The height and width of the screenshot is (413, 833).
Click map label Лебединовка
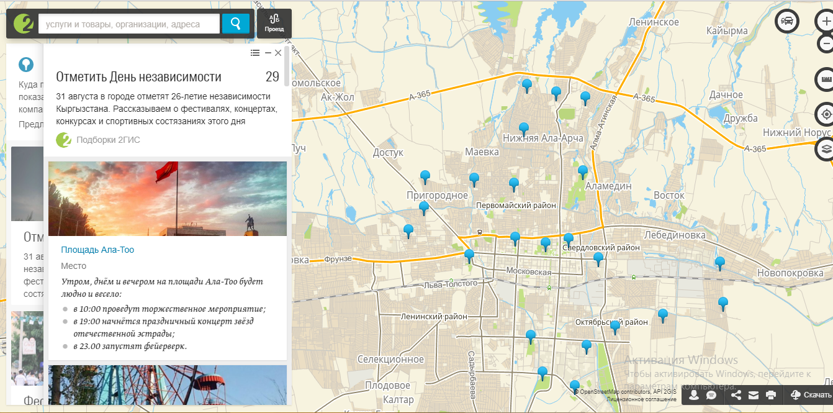click(675, 235)
